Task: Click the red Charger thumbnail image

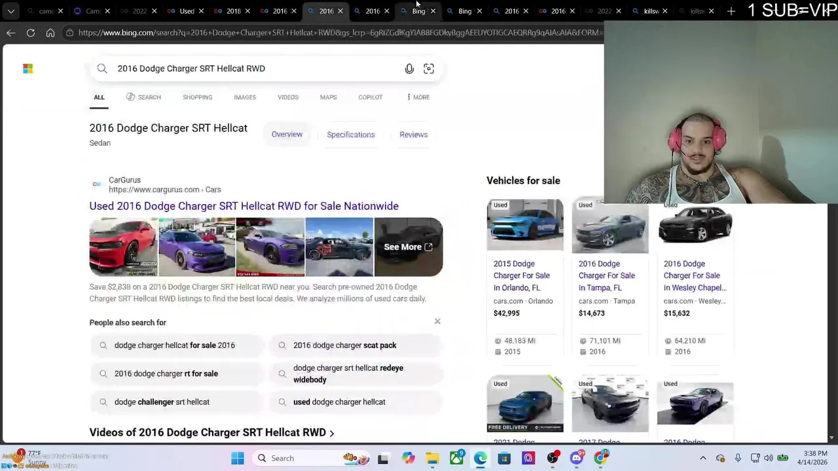Action: click(123, 247)
